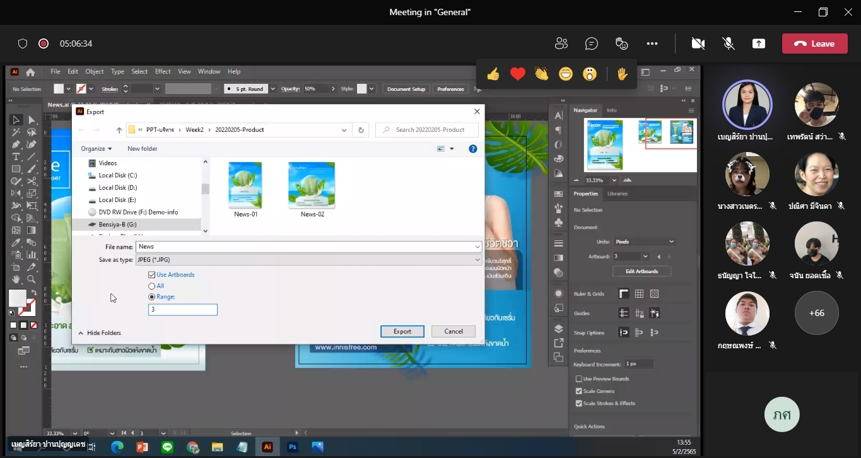Screen dimensions: 861x458
Task: Select the Eyedropper tool
Action: click(x=16, y=243)
